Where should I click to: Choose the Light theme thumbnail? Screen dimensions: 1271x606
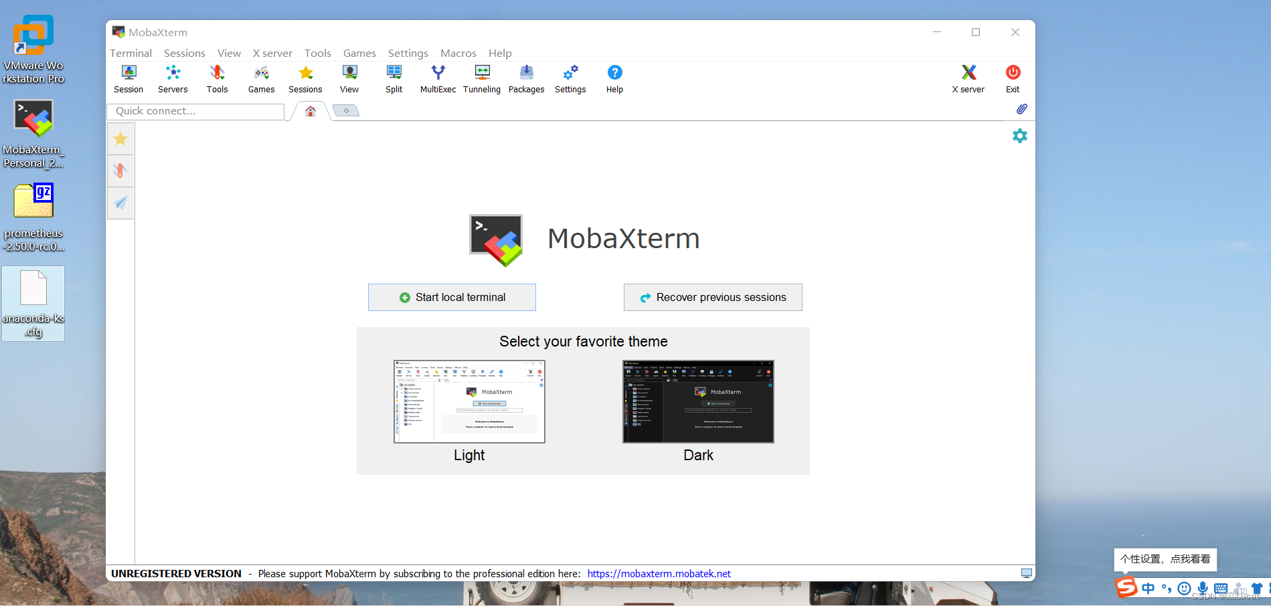click(469, 401)
